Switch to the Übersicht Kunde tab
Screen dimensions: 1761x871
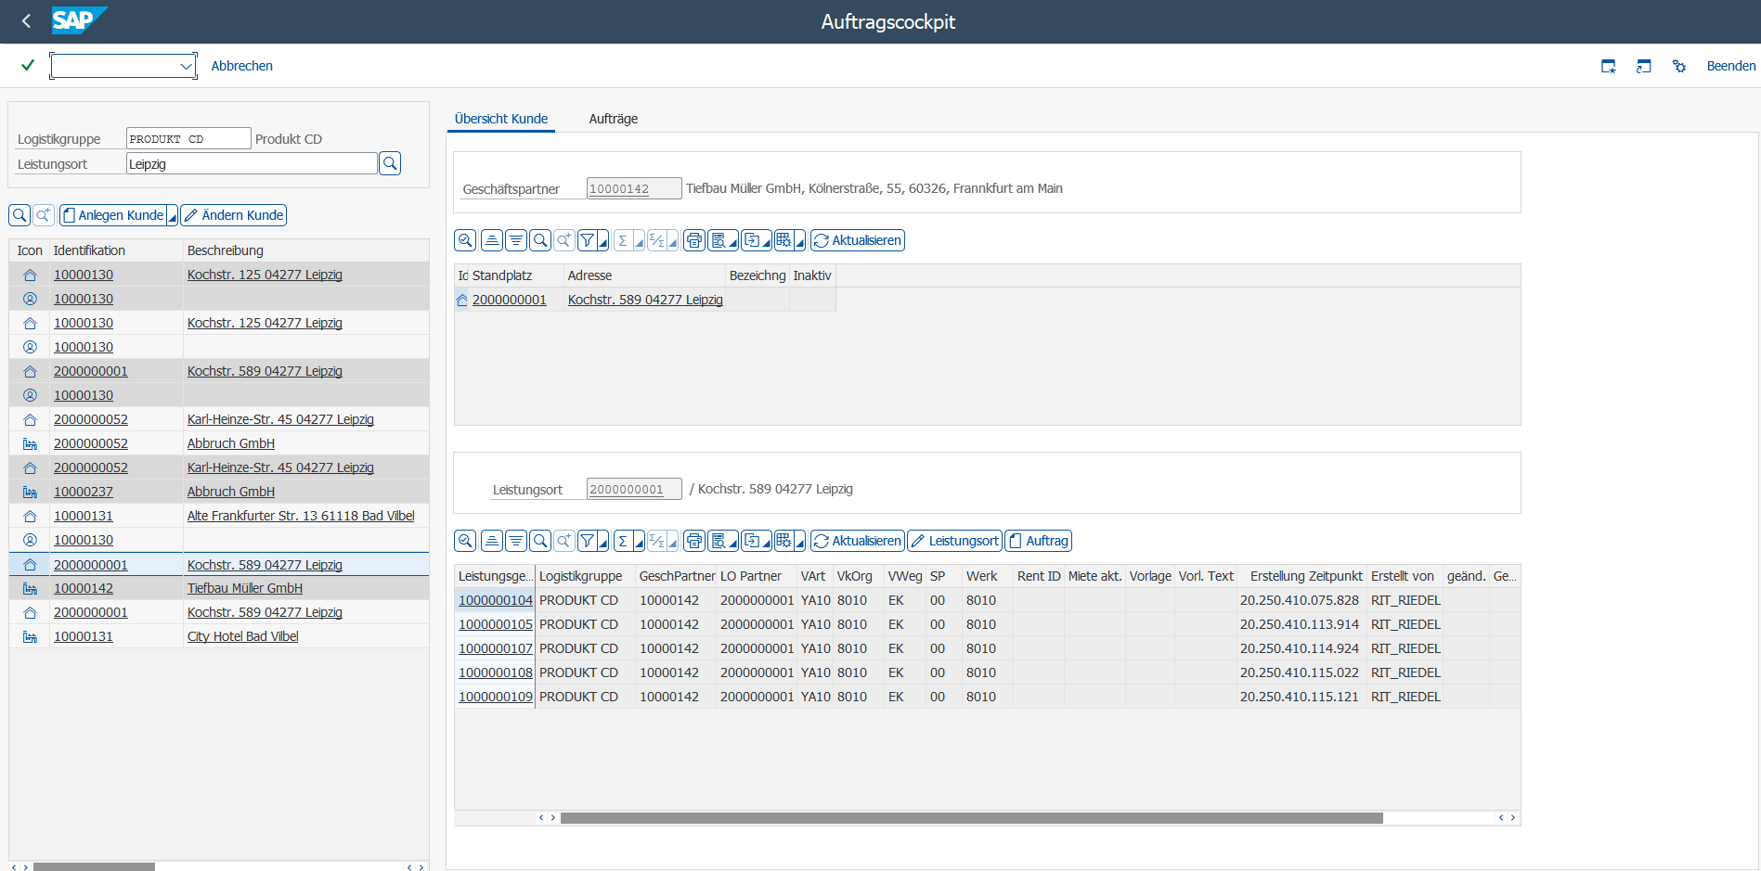pos(501,119)
